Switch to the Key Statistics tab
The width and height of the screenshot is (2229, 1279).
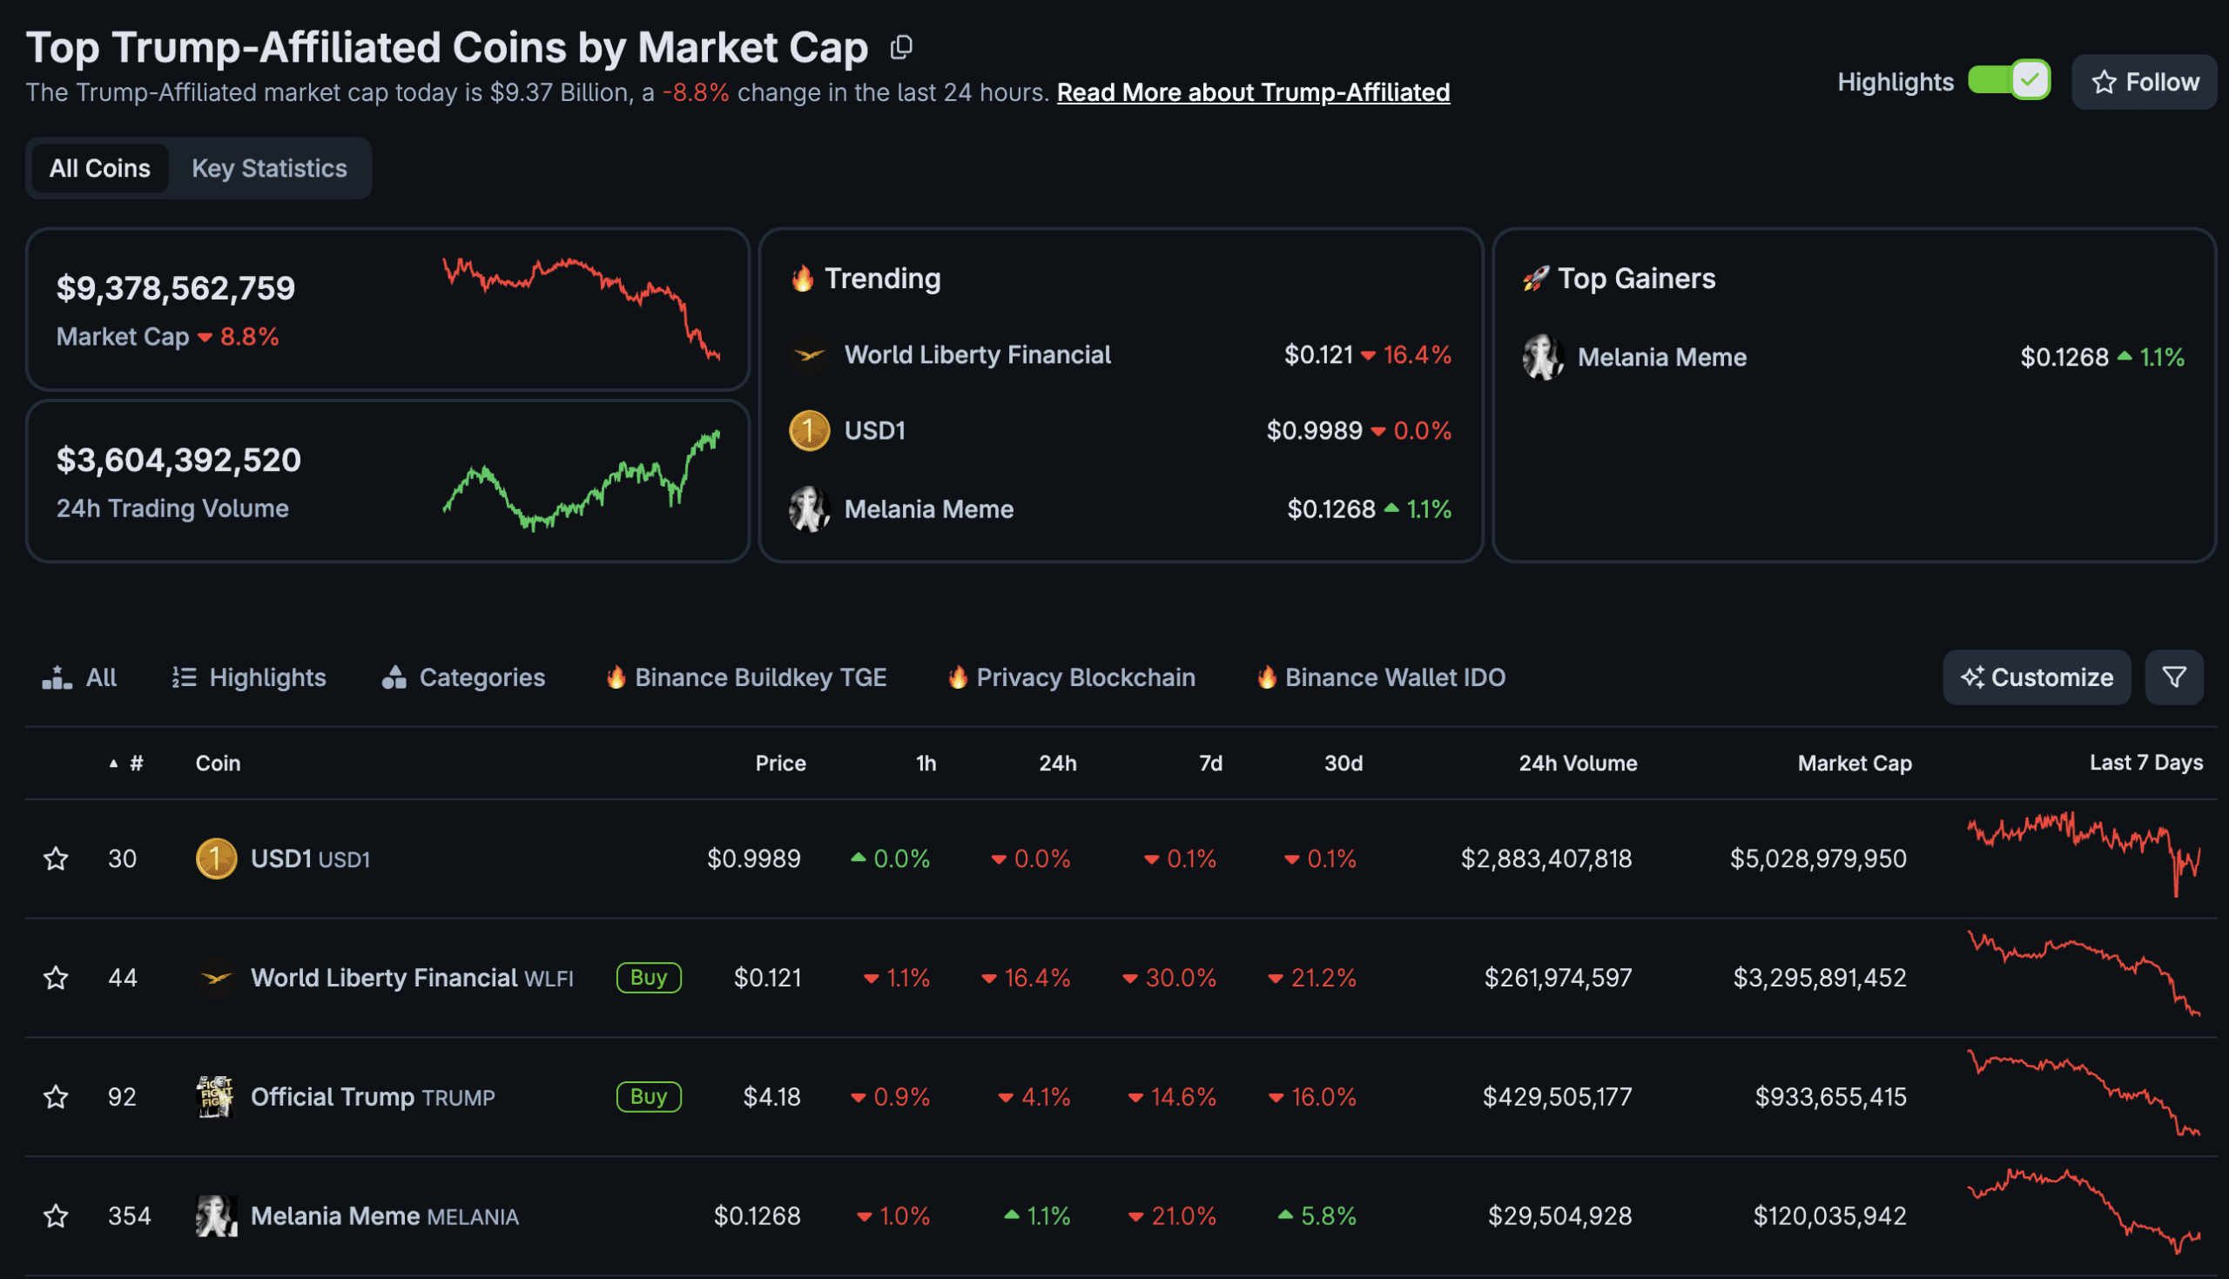(269, 168)
